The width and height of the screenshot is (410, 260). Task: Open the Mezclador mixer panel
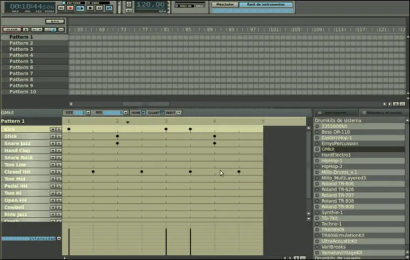(224, 5)
